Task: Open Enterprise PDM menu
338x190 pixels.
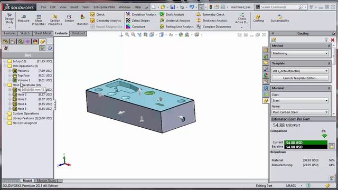Action: 104,7
